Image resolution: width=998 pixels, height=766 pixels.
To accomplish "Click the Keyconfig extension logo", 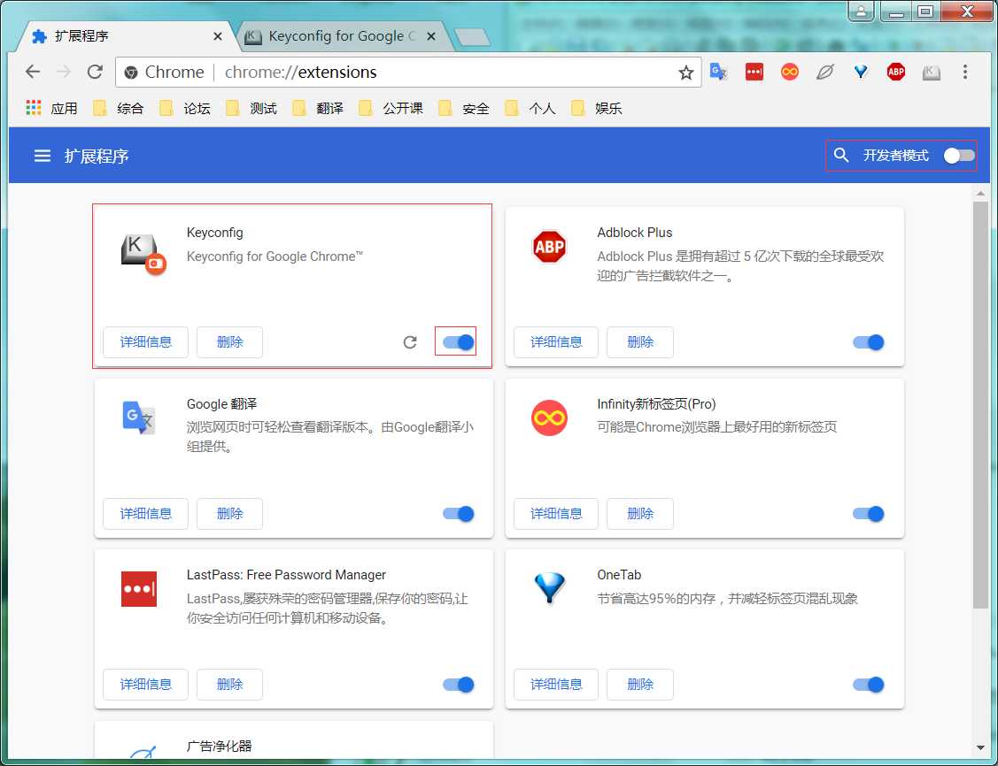I will point(143,254).
